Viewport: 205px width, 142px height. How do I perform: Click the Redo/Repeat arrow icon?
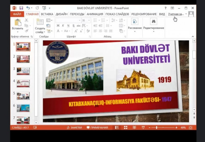37,8
